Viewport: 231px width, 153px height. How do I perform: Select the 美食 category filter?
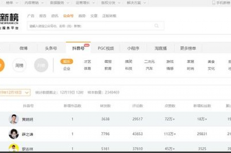(211, 61)
